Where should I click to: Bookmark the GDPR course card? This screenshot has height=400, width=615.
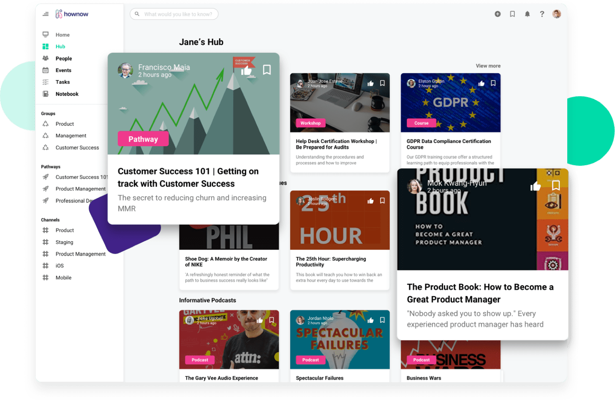[x=493, y=83]
